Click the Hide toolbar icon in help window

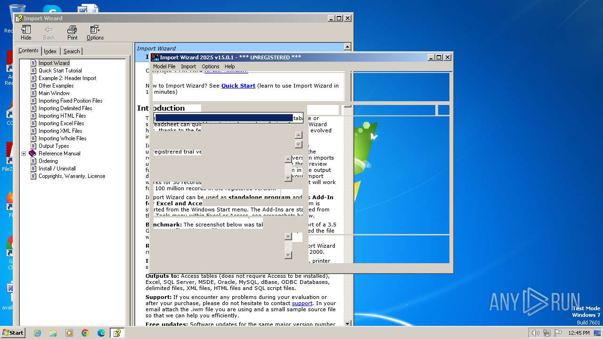coord(26,32)
